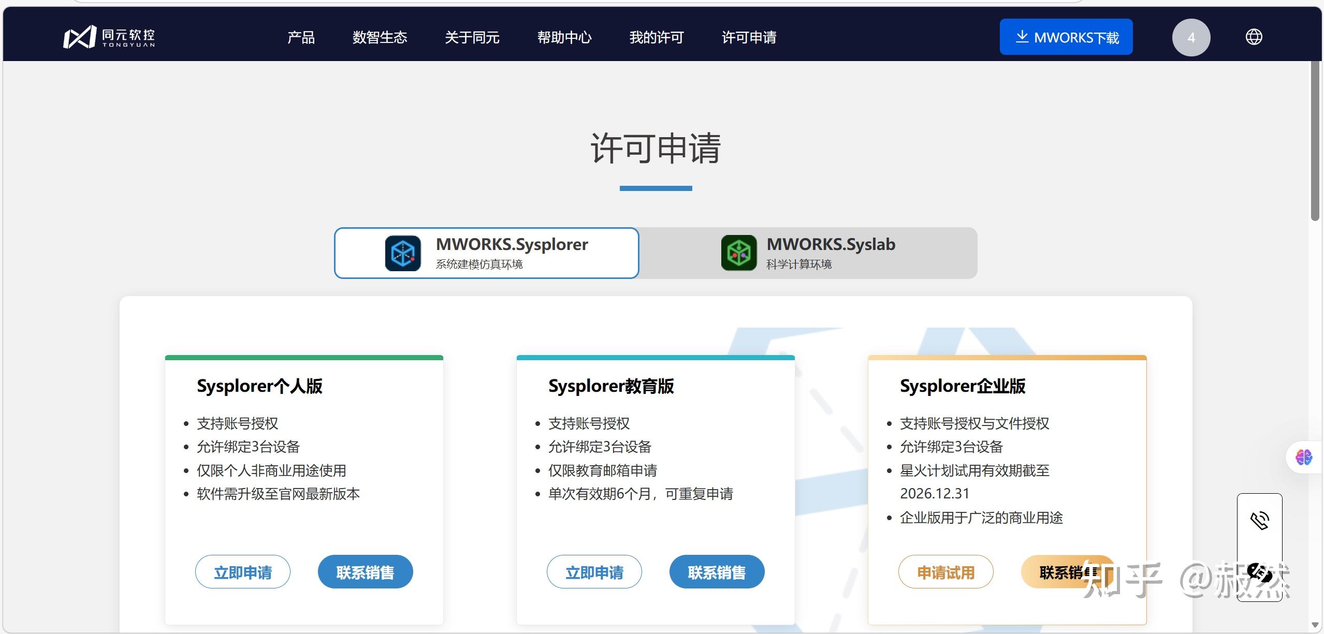Click the Sysplorer企业版 heading
The image size is (1324, 634).
coord(963,386)
